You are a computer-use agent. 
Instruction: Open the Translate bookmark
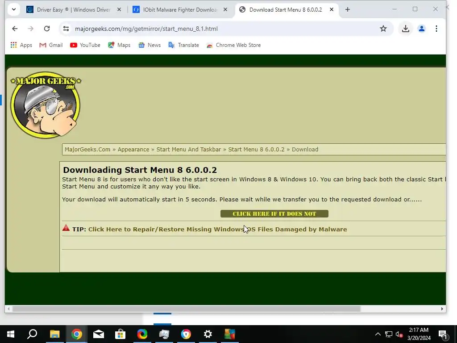[x=183, y=45]
